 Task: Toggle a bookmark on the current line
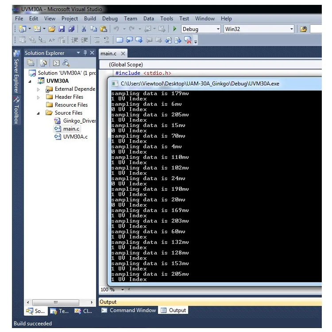tap(120, 40)
